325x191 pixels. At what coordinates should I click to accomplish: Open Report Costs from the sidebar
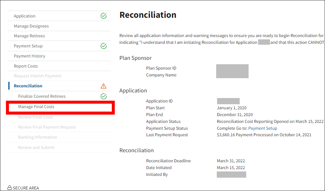(x=26, y=66)
